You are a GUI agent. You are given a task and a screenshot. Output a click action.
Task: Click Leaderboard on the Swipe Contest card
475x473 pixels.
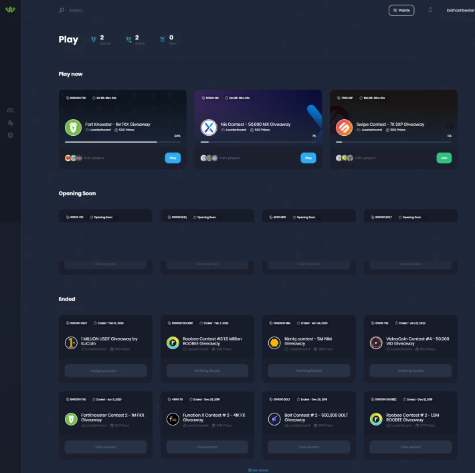[x=369, y=130]
